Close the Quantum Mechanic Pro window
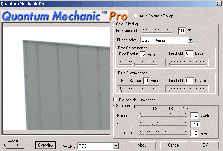Image resolution: width=223 pixels, height=151 pixels. click(x=219, y=3)
